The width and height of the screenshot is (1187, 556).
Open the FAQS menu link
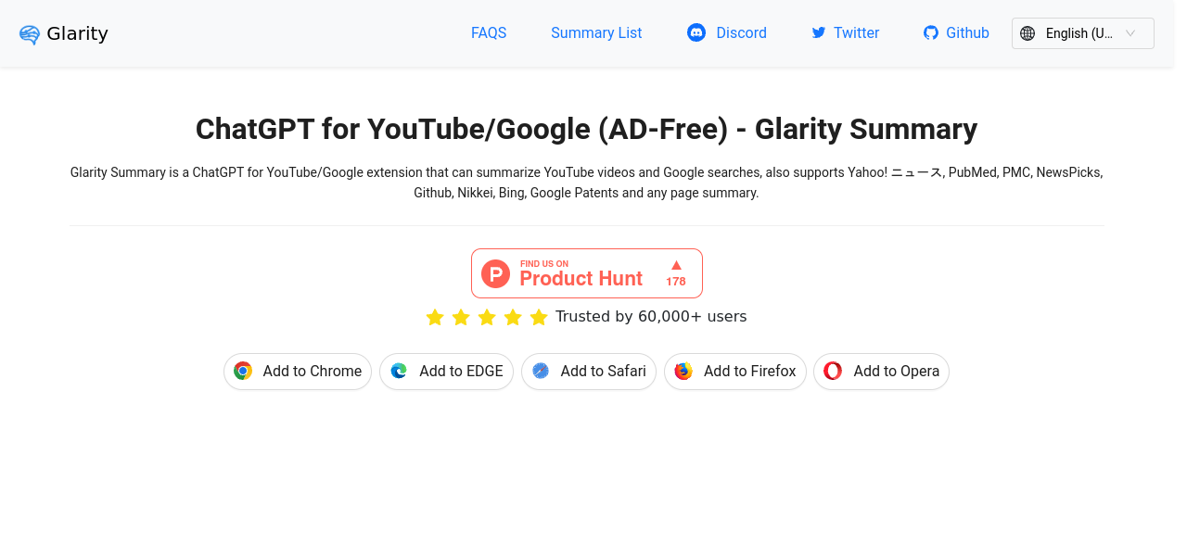(489, 32)
